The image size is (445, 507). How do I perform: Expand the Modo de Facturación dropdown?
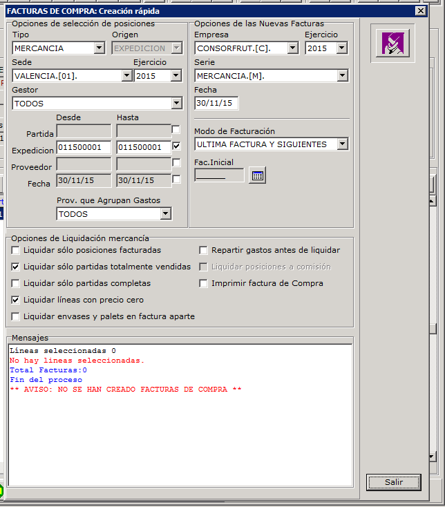coord(342,144)
